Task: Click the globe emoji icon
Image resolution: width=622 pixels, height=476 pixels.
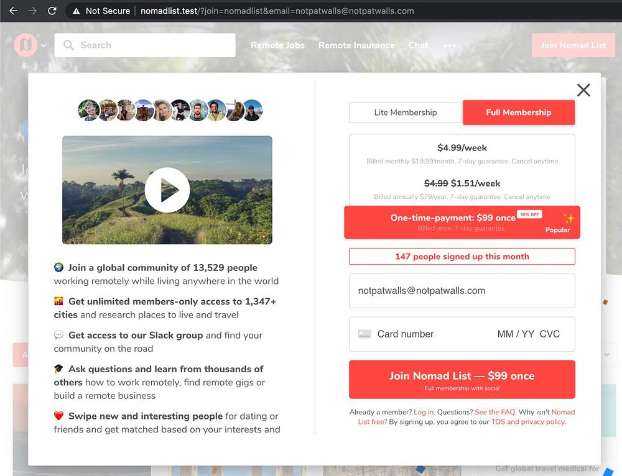Action: pyautogui.click(x=58, y=267)
